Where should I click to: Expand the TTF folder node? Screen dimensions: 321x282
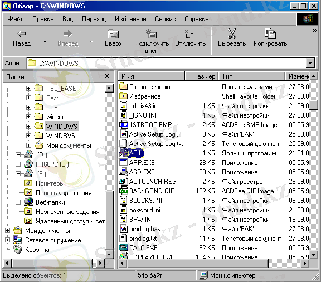[28, 107]
